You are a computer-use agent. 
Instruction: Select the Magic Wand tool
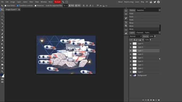tap(2, 20)
